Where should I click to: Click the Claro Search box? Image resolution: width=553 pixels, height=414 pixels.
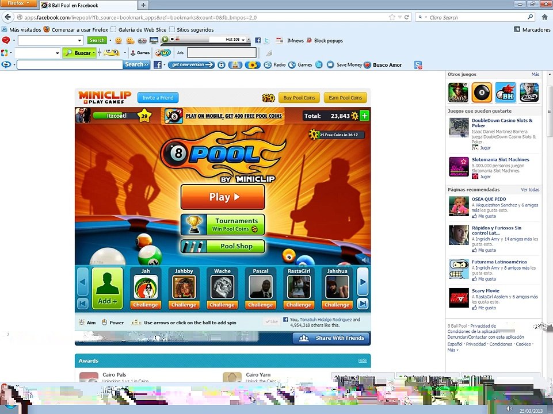[474, 17]
